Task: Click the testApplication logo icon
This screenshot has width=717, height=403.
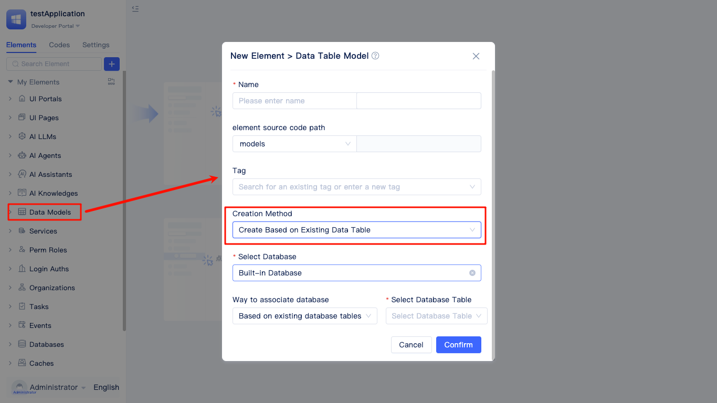Action: tap(16, 19)
